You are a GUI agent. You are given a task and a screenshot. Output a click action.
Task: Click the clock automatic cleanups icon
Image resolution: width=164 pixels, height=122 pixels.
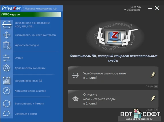tap(7, 91)
